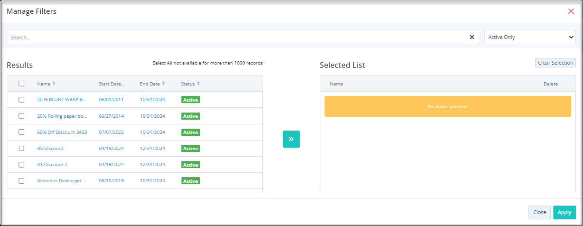The width and height of the screenshot is (583, 226).
Task: Click Active badge on AS Discount row
Action: click(191, 149)
